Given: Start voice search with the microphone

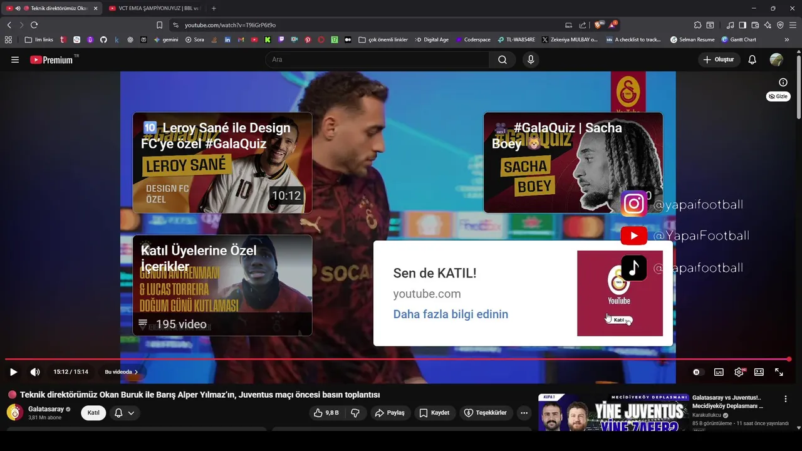Looking at the screenshot, I should 531,60.
